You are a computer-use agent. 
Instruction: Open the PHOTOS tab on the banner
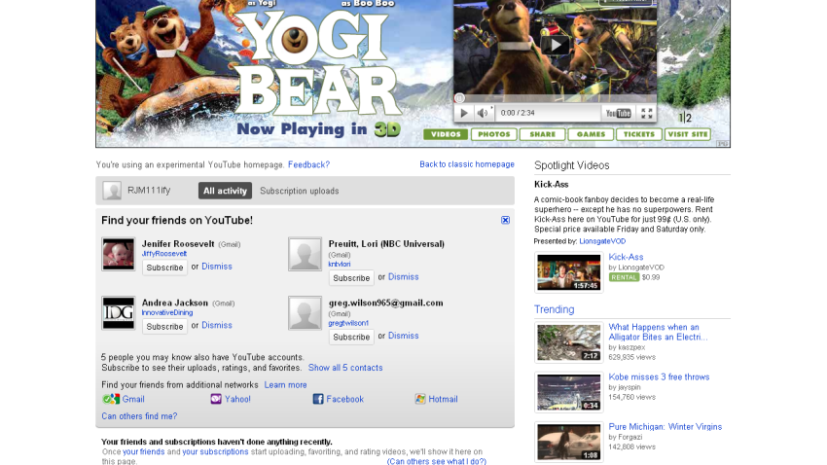[x=493, y=134]
